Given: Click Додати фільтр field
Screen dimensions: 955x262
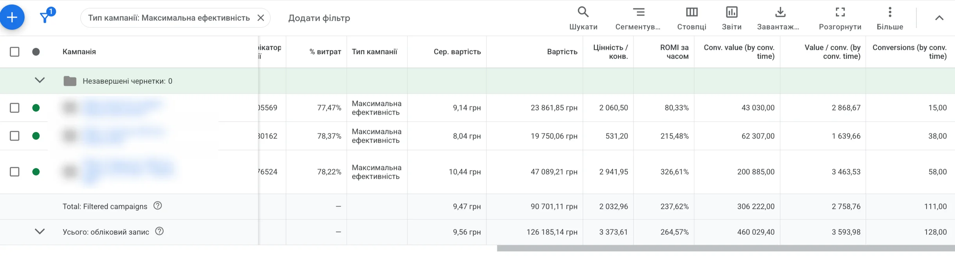Looking at the screenshot, I should 319,18.
